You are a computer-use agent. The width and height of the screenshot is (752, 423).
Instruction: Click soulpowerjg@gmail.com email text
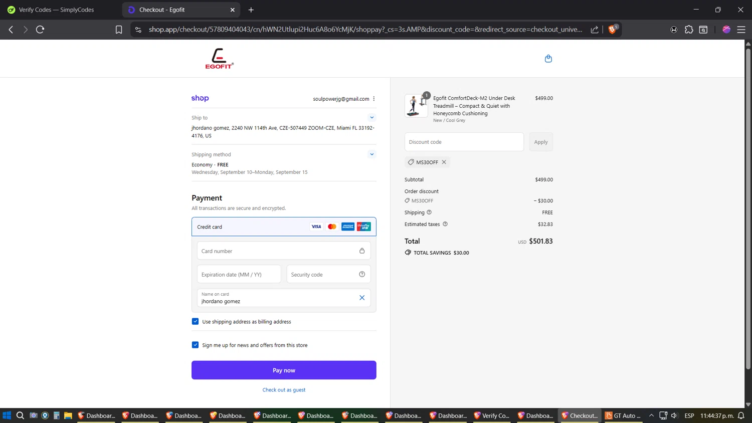[x=341, y=99]
